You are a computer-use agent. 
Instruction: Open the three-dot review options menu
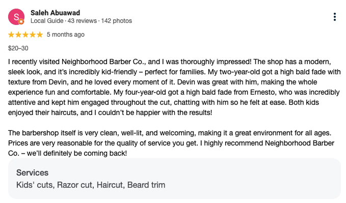[334, 17]
